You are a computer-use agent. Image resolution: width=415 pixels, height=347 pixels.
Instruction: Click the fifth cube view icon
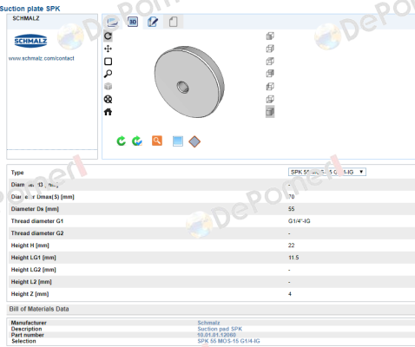[270, 86]
